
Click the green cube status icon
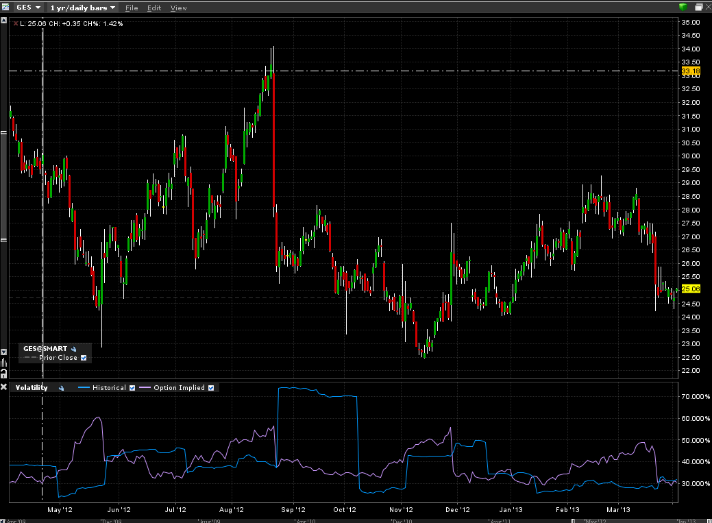[x=683, y=7]
